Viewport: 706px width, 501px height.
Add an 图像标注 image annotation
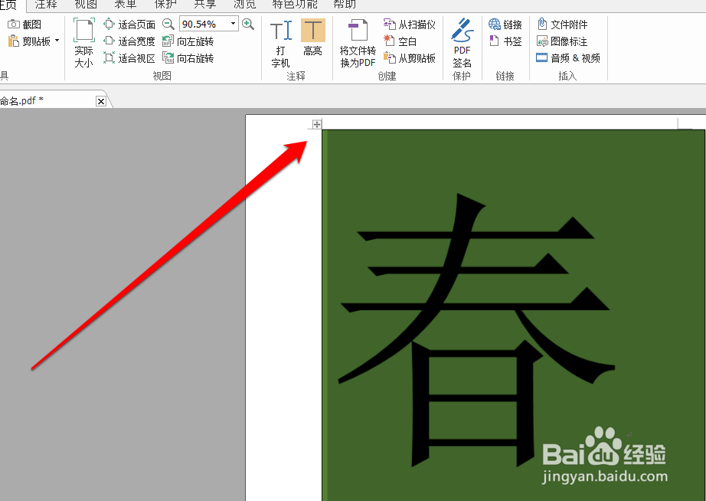(x=568, y=41)
